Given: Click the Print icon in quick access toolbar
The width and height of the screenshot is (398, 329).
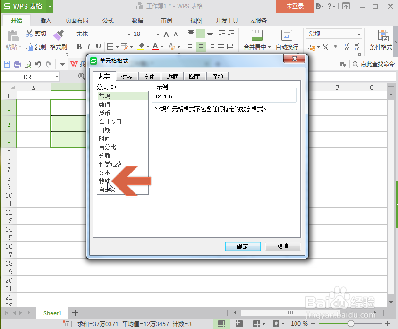Looking at the screenshot, I should [x=16, y=64].
